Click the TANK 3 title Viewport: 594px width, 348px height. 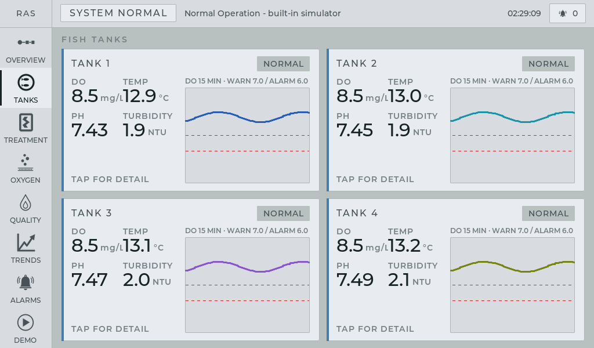pyautogui.click(x=91, y=213)
